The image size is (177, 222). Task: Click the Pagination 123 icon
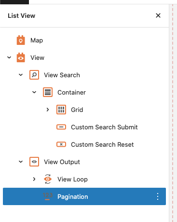48,196
